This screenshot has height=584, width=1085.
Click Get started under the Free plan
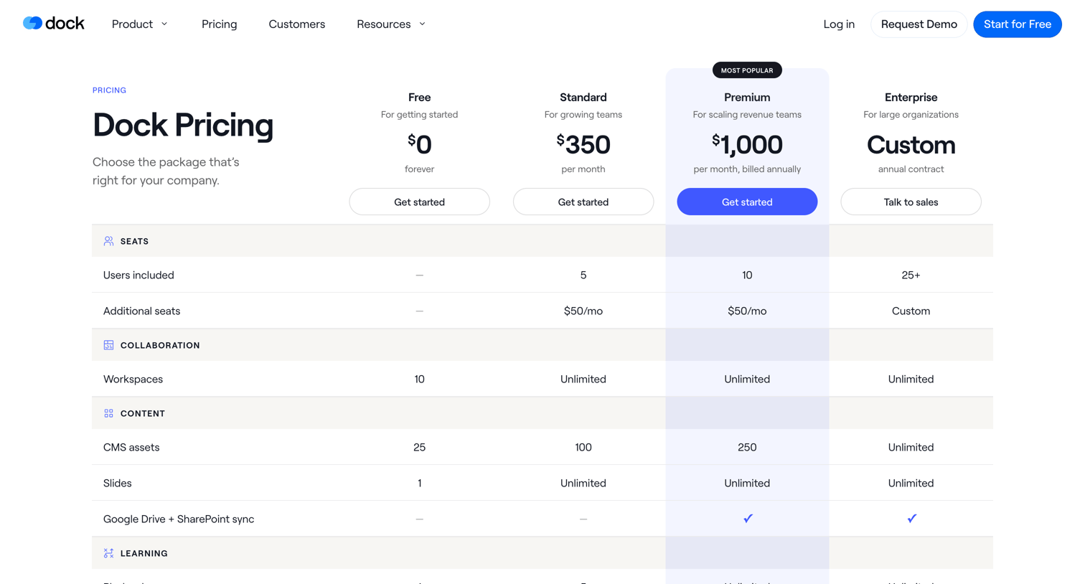click(x=420, y=202)
